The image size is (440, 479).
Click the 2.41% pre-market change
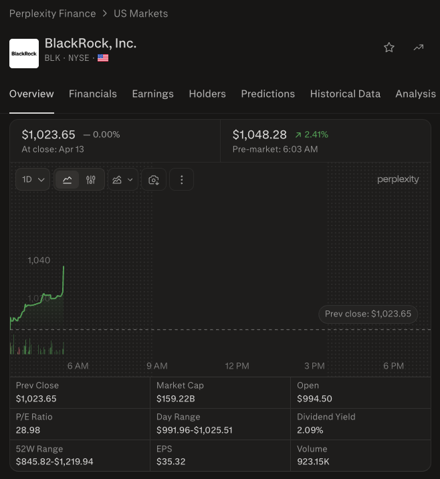tap(312, 134)
